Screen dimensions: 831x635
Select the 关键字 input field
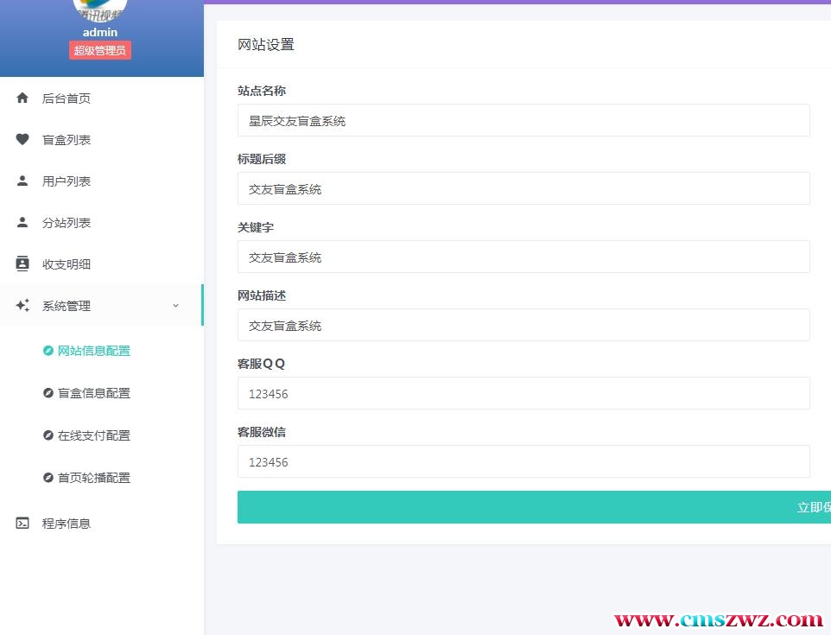tap(523, 257)
